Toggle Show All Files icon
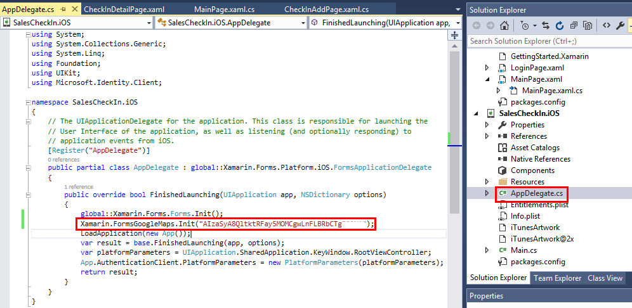 tap(588, 26)
